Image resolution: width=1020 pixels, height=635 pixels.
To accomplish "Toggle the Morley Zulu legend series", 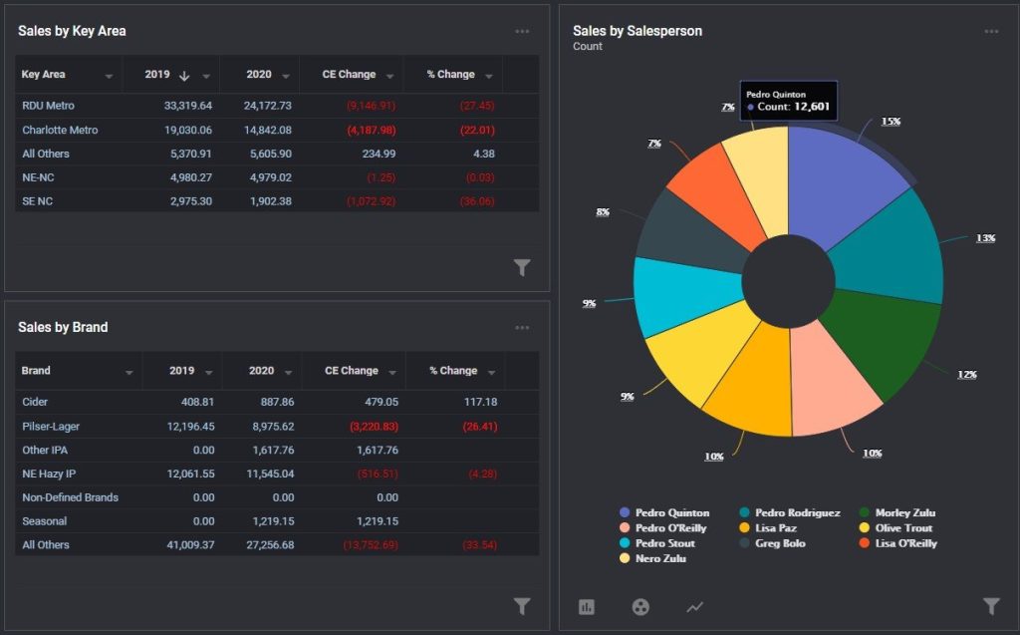I will point(897,512).
